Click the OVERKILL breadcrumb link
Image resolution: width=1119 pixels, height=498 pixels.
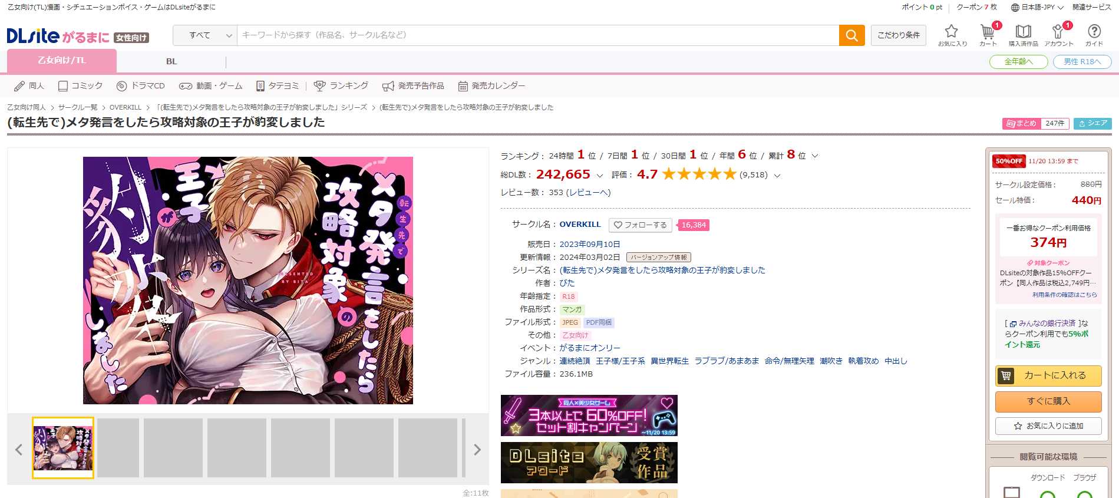126,108
